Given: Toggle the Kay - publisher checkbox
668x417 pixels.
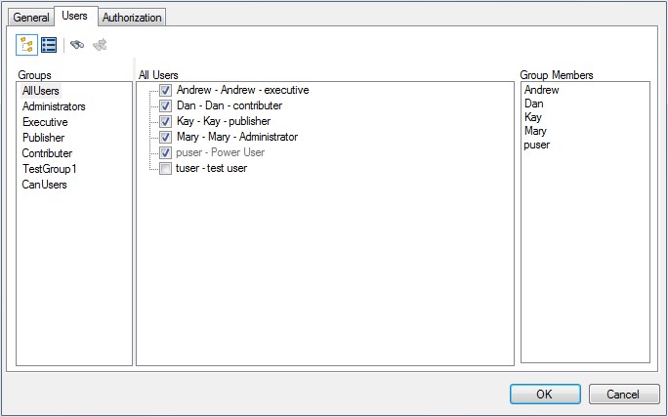Looking at the screenshot, I should click(x=165, y=121).
